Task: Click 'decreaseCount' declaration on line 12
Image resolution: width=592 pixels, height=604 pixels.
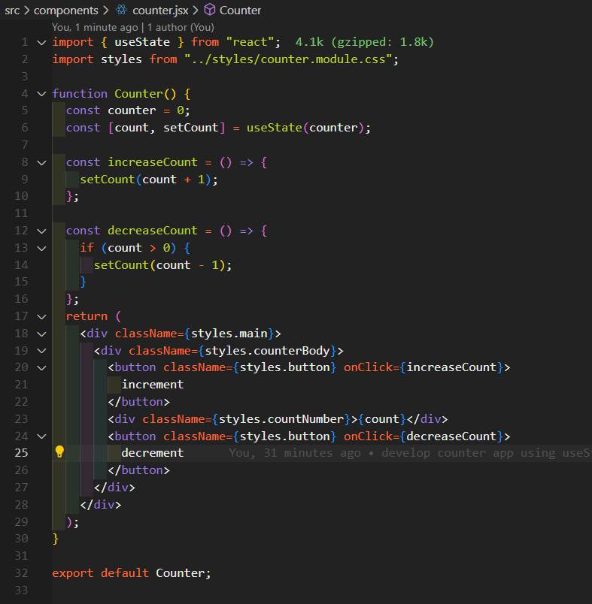Action: pyautogui.click(x=153, y=231)
